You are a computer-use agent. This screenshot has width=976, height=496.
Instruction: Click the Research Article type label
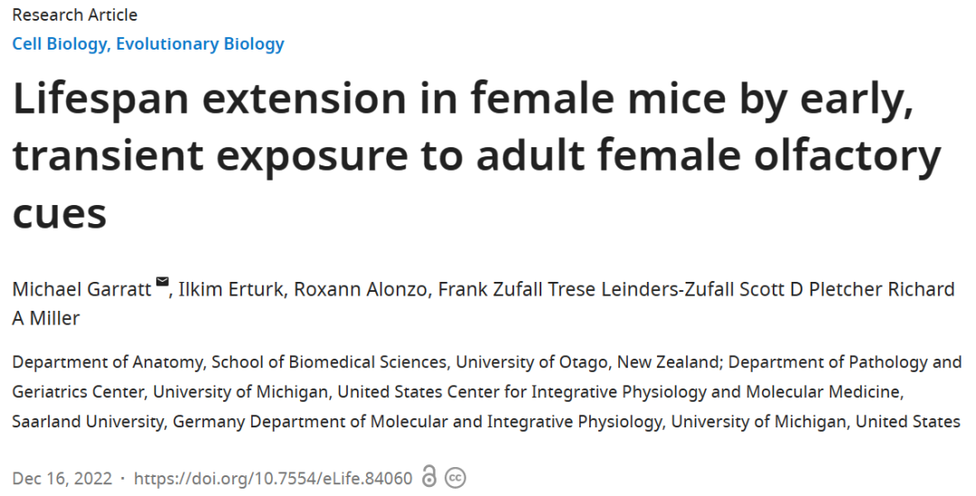pyautogui.click(x=75, y=14)
